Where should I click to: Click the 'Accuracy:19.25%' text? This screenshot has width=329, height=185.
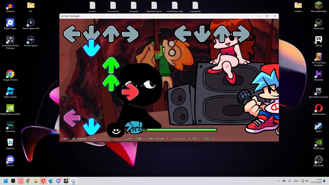pos(185,139)
